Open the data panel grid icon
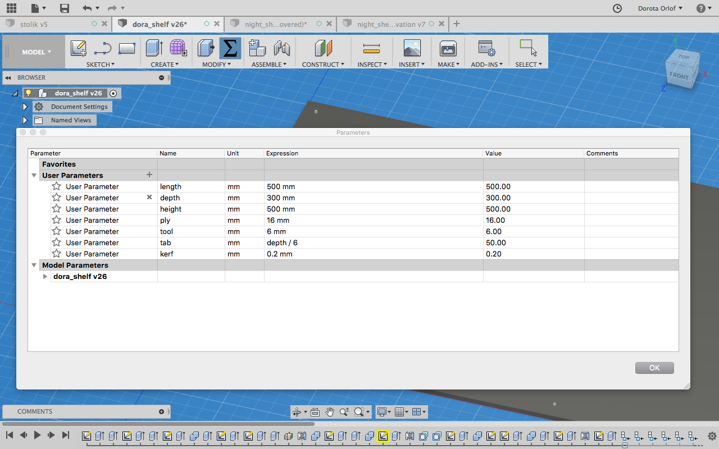The image size is (719, 449). [11, 8]
